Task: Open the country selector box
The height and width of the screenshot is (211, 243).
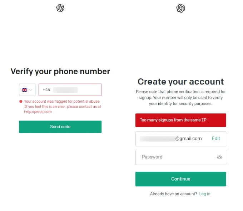Action: click(27, 90)
